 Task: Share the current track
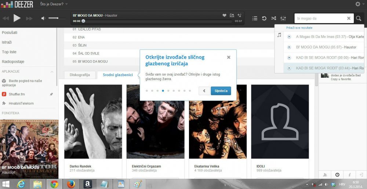coord(232,15)
